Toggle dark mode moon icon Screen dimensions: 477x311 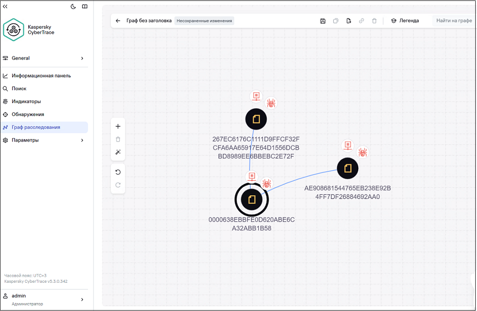click(x=73, y=6)
